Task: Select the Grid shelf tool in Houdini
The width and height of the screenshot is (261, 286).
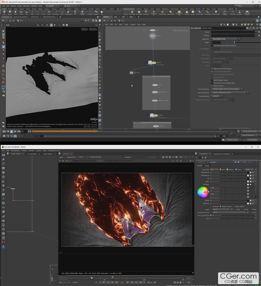Action: [27, 12]
